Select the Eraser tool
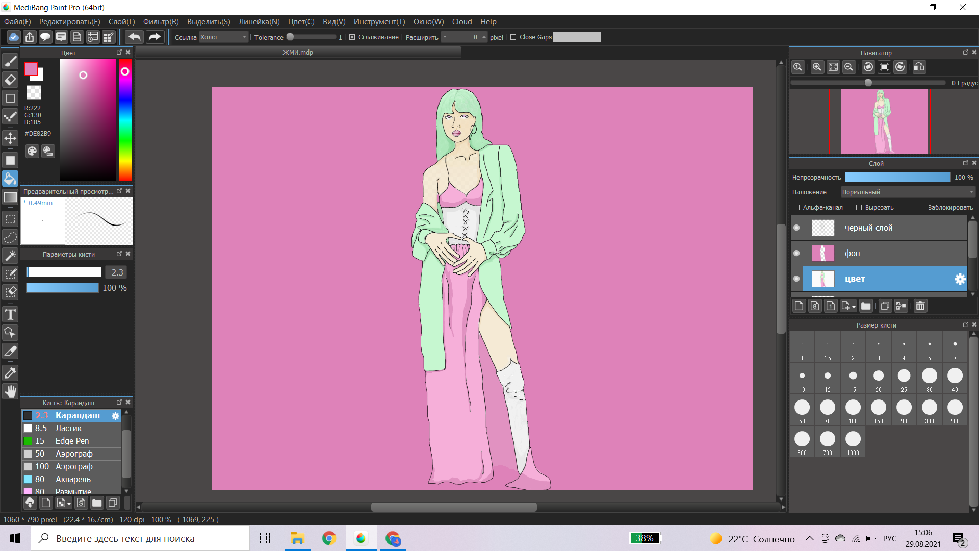This screenshot has width=979, height=551. pyautogui.click(x=10, y=80)
